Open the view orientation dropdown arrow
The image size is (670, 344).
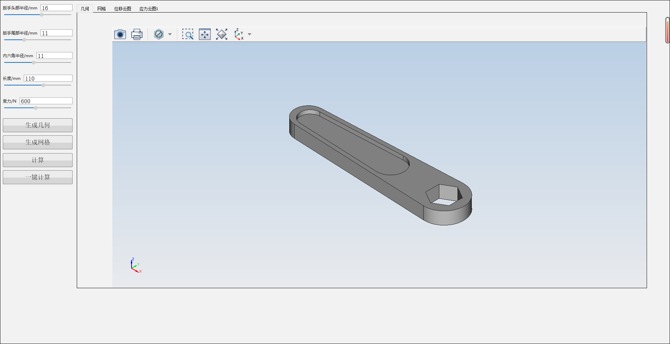tap(250, 34)
